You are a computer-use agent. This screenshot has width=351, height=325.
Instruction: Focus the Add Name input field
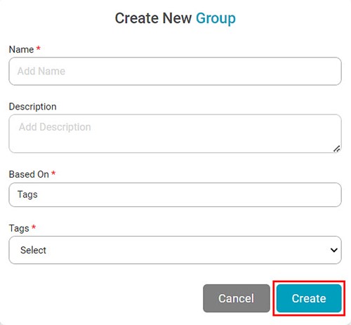[x=175, y=71]
